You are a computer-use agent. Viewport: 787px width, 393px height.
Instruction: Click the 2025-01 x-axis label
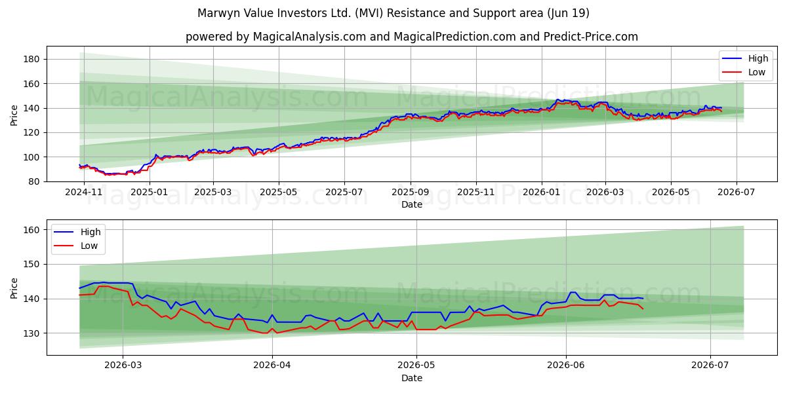(x=150, y=193)
